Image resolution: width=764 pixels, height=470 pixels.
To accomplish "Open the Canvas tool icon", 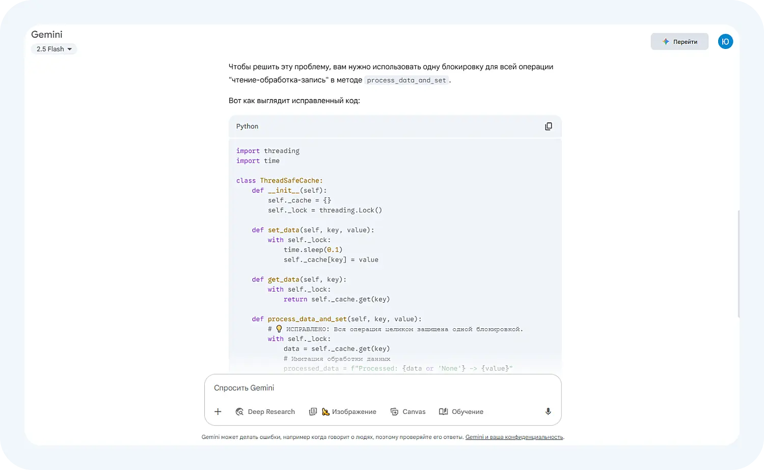I will (394, 411).
